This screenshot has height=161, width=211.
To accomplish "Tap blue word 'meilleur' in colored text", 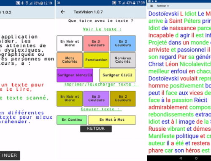I will [x=159, y=71].
